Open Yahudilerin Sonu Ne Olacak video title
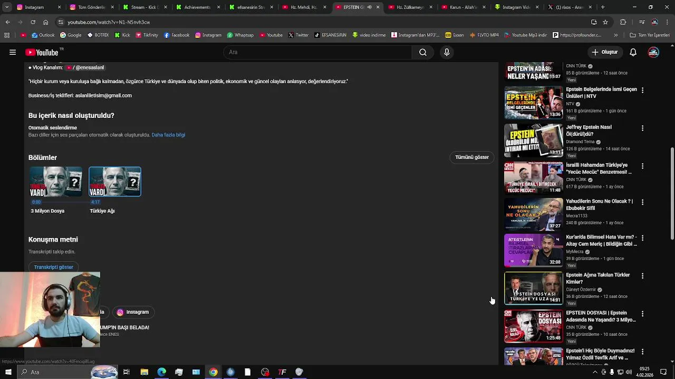This screenshot has width=675, height=379. pos(599,205)
